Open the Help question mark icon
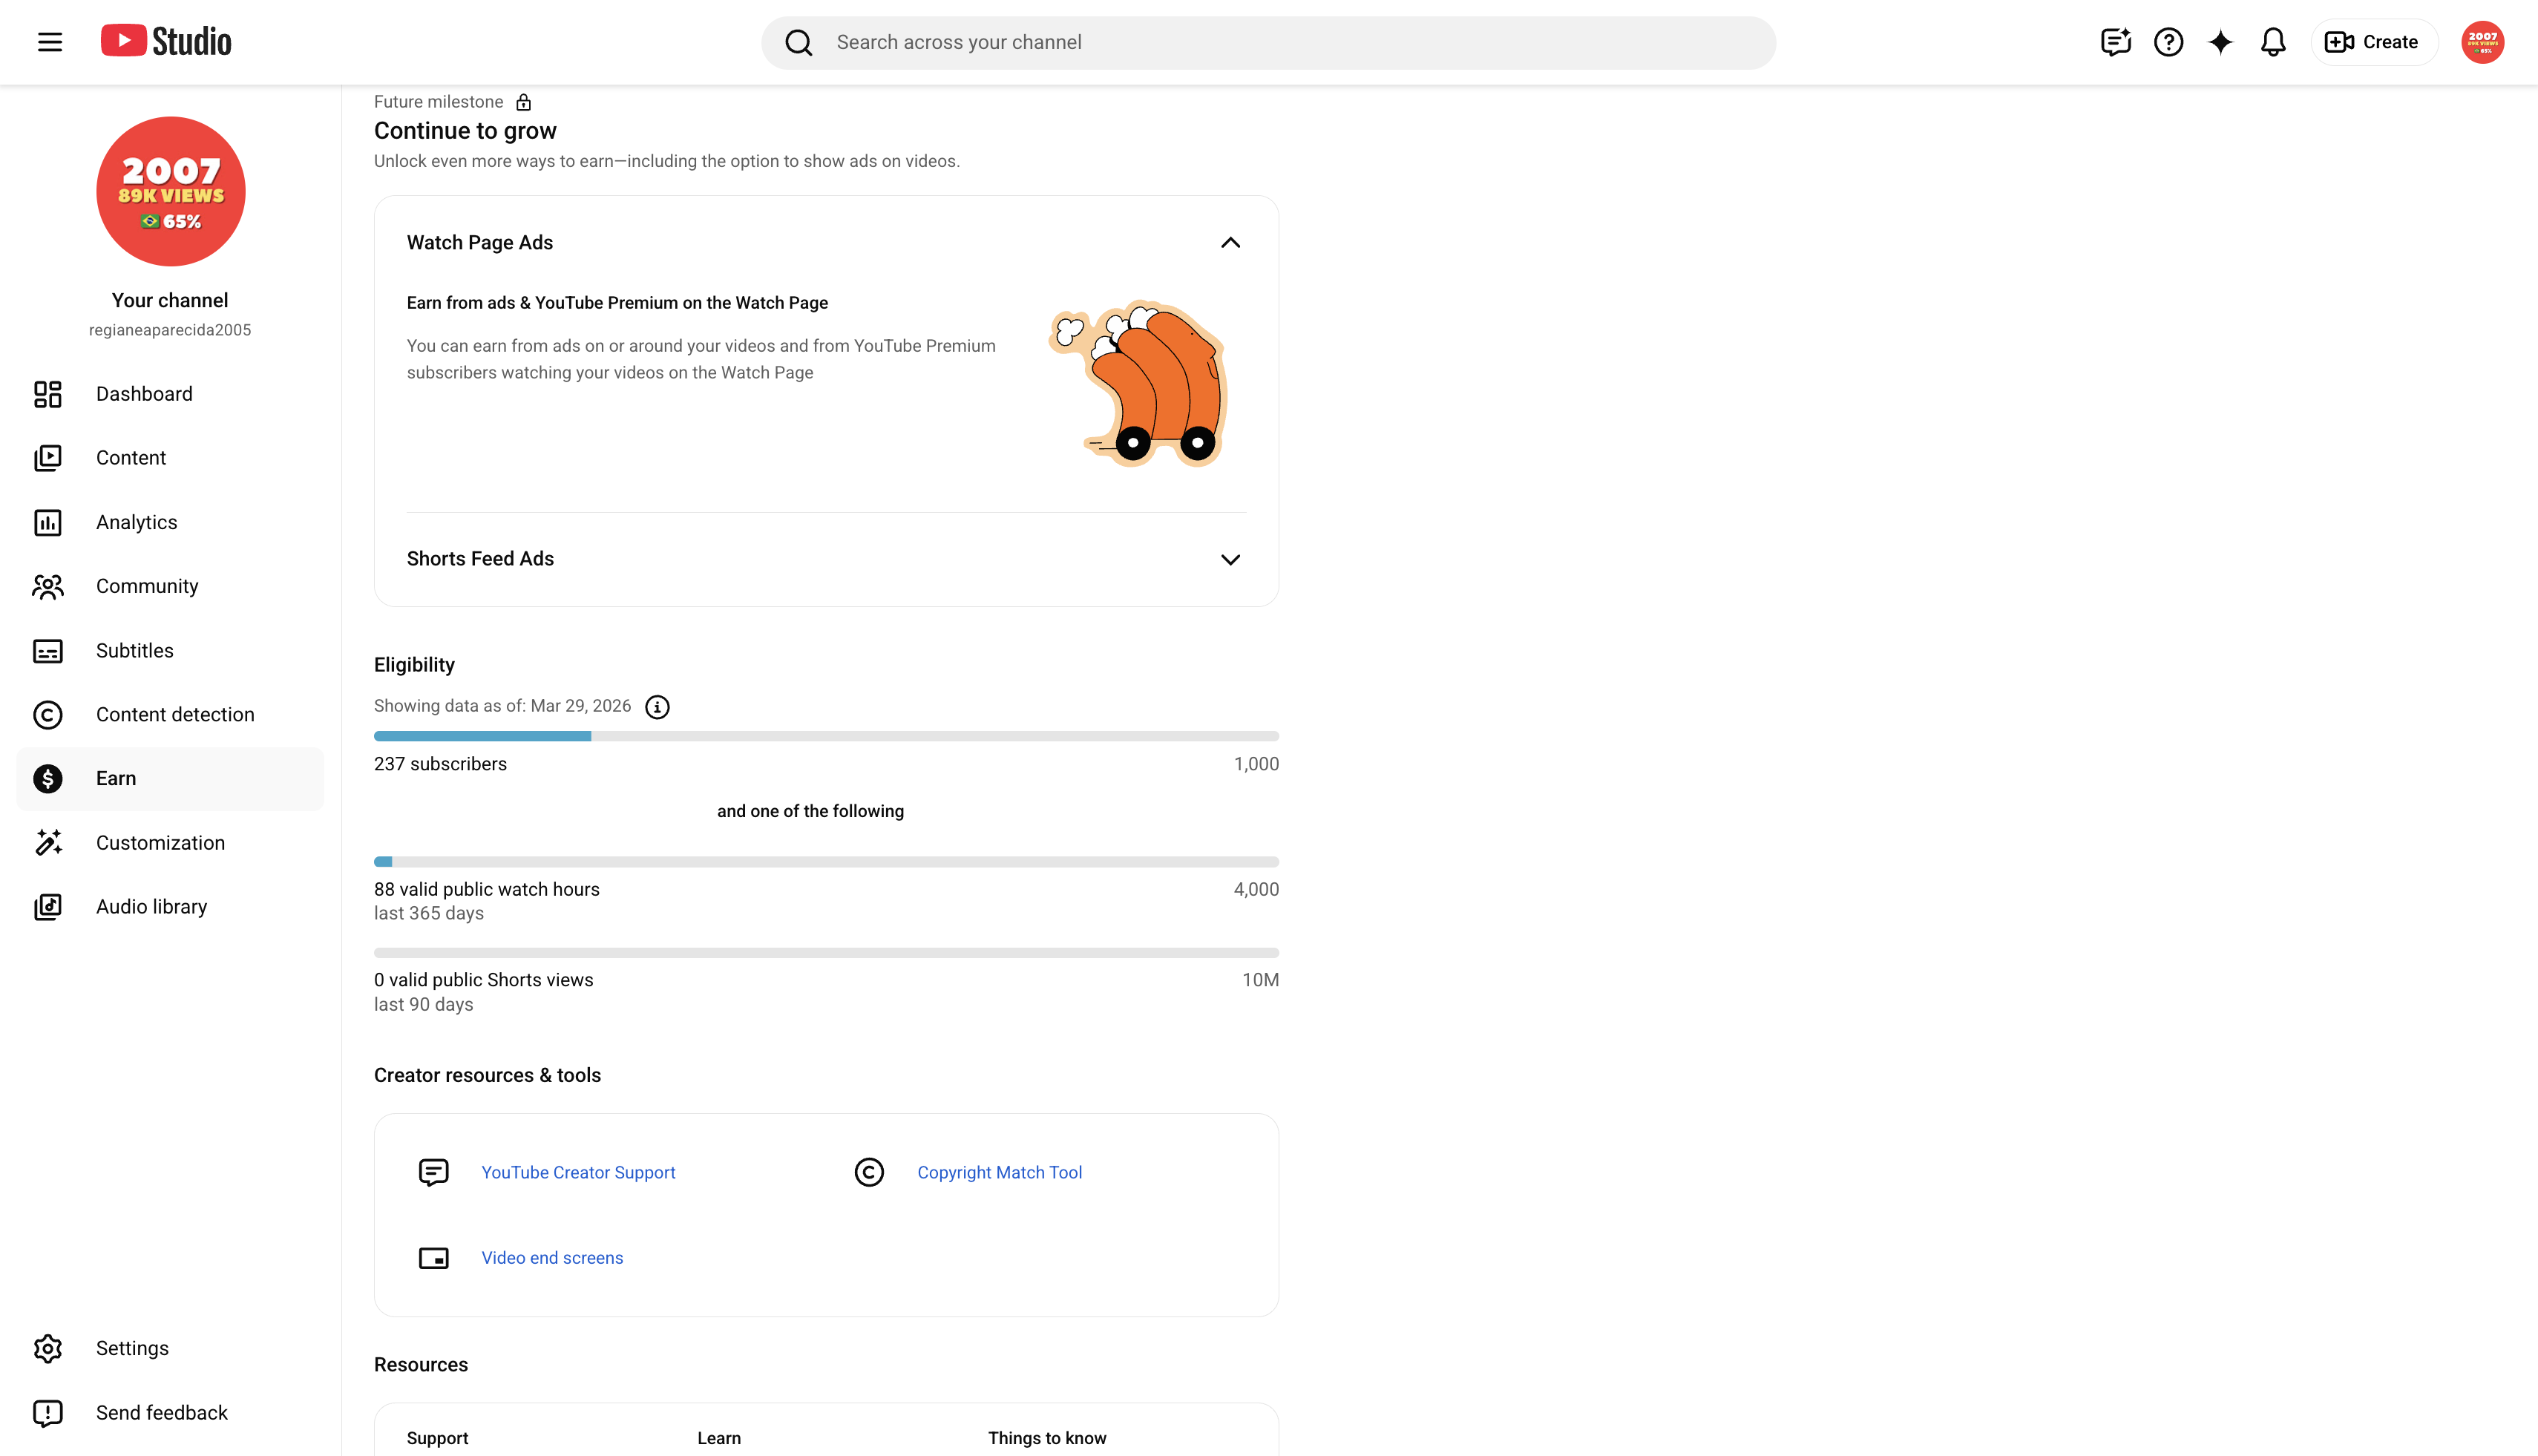Screen dimensions: 2538x1456 coord(2168,42)
